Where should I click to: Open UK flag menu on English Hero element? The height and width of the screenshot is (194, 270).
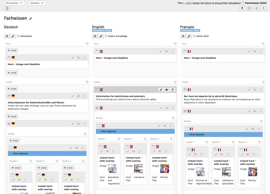coord(101,51)
